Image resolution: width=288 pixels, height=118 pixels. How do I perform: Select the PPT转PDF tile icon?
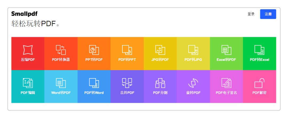coord(94,50)
